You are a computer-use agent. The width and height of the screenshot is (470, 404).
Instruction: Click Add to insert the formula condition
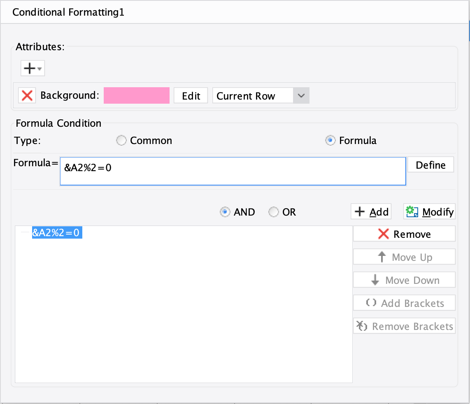tap(371, 211)
